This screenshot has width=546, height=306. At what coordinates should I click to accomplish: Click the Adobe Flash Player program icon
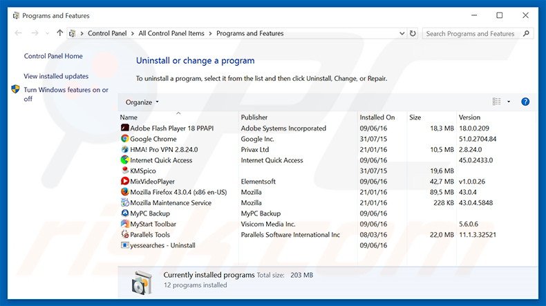point(124,128)
